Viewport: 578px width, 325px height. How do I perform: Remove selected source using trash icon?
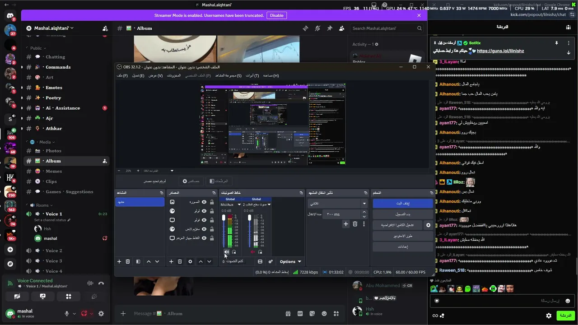click(180, 261)
